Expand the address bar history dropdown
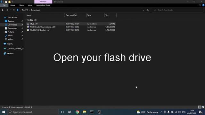The image size is (205, 115). coord(143,10)
